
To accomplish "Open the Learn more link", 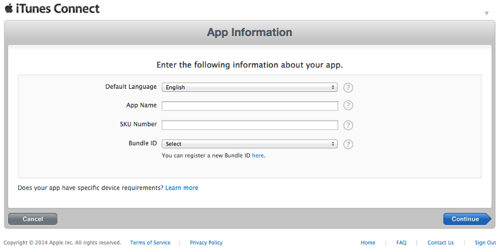I will [x=182, y=188].
